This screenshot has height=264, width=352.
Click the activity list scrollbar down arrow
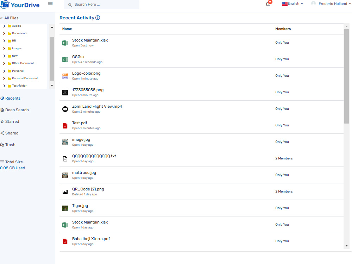click(346, 246)
